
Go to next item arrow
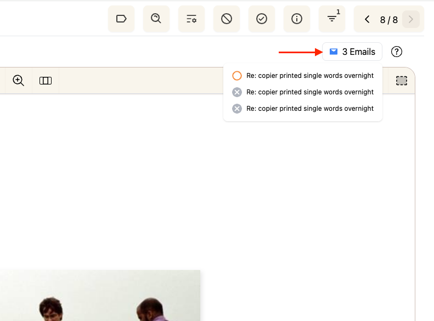point(411,19)
